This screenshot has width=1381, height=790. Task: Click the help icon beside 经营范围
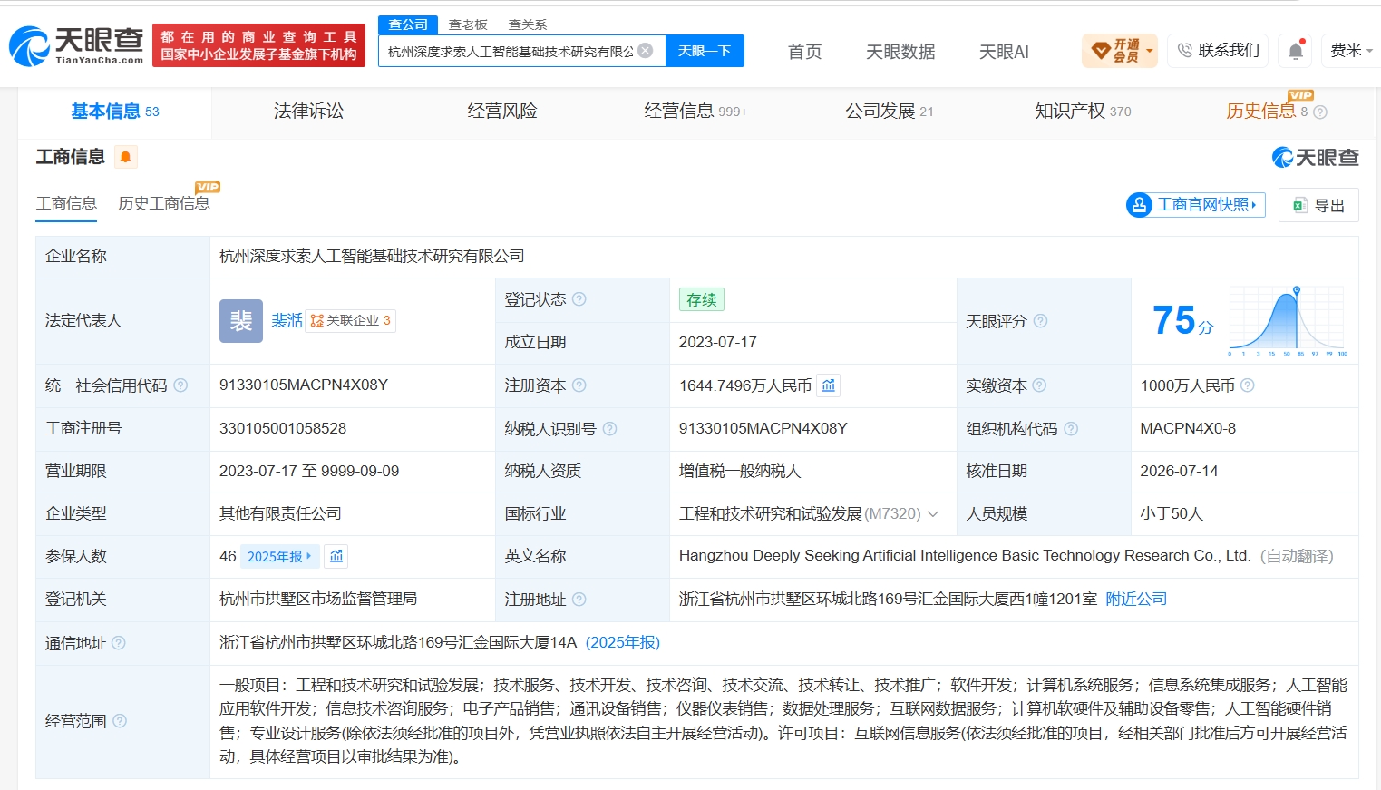120,721
